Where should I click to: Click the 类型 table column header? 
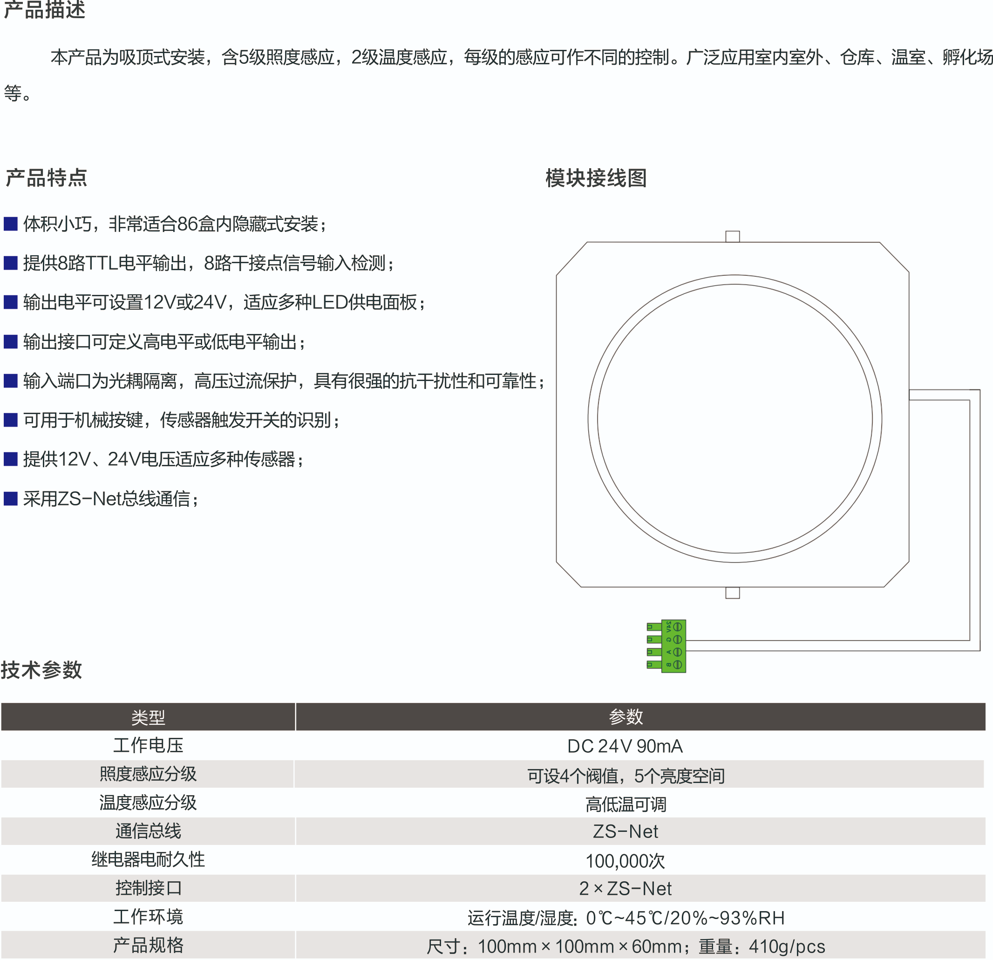click(x=148, y=717)
